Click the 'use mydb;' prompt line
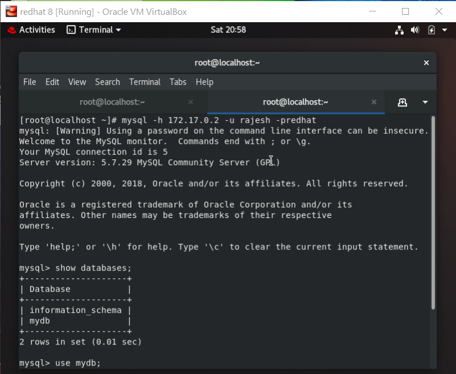Image resolution: width=456 pixels, height=374 pixels. 60,363
